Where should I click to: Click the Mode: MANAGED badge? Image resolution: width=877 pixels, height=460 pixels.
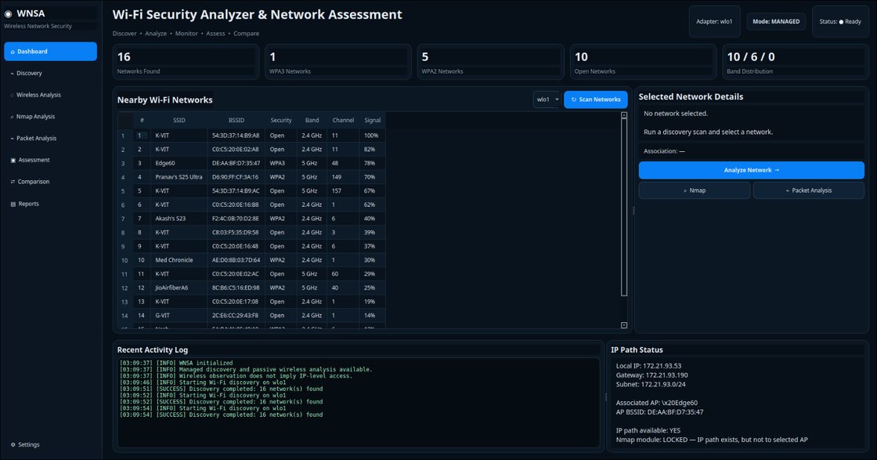776,22
